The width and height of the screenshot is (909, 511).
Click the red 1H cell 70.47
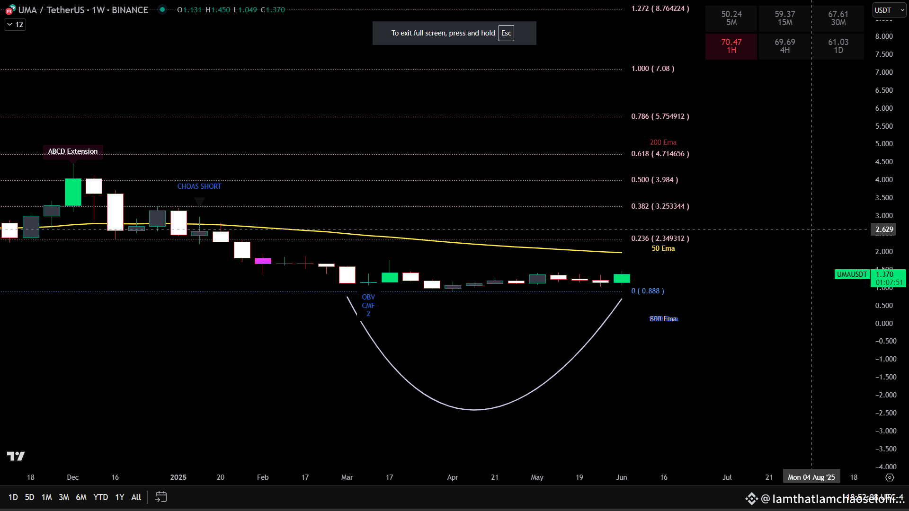coord(731,46)
